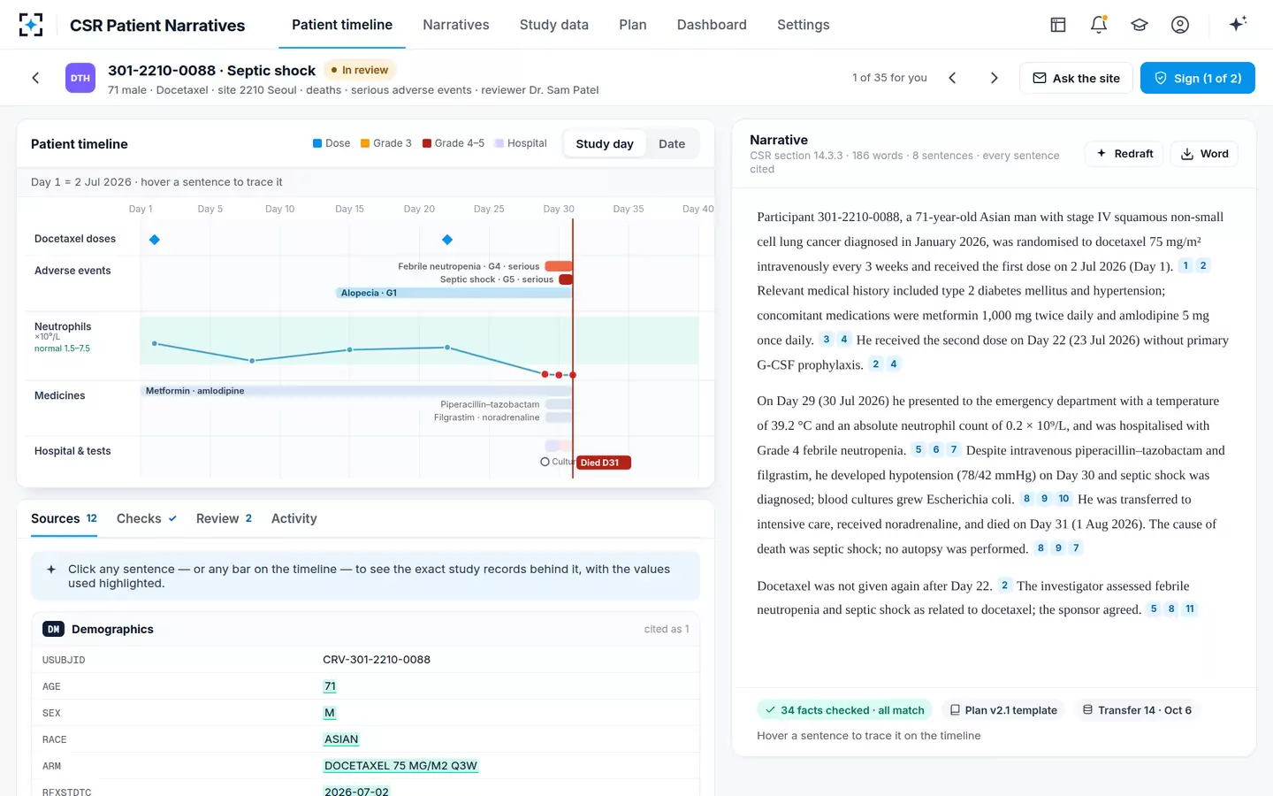
Task: Click the CSR Patient Narratives logo icon
Action: (x=31, y=25)
